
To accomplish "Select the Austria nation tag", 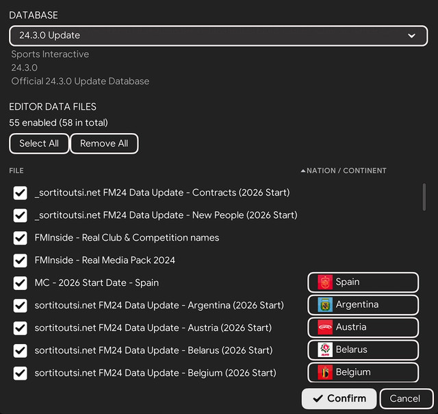I will (x=363, y=327).
